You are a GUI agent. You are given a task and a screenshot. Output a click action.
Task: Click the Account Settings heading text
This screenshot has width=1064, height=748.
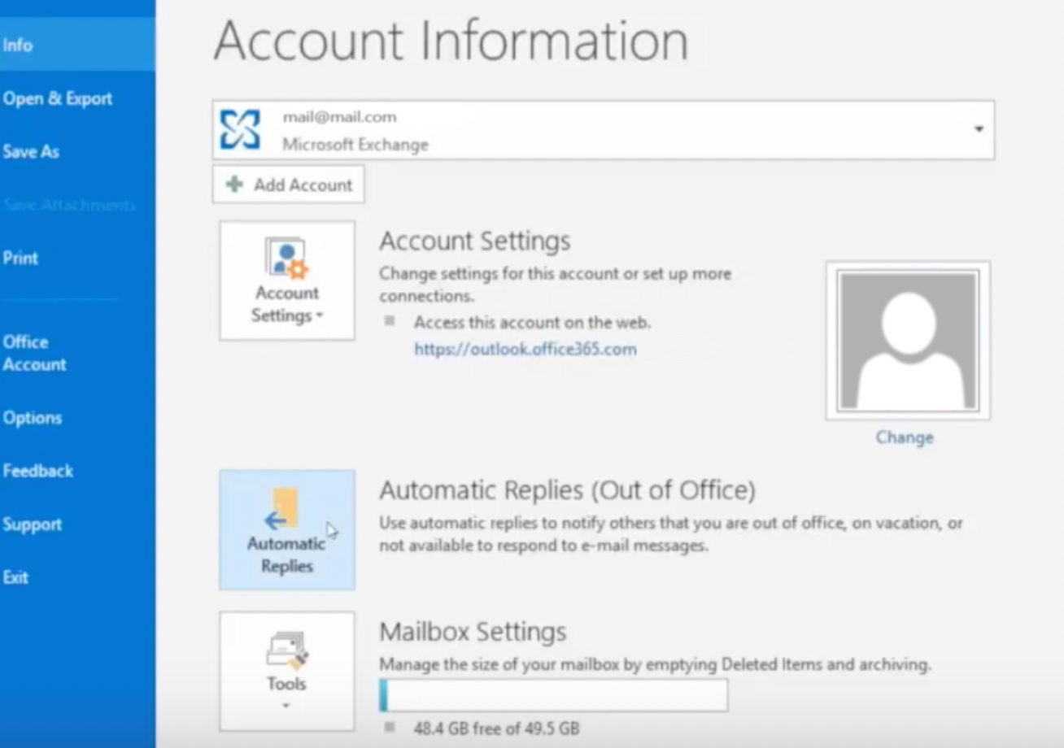tap(475, 241)
